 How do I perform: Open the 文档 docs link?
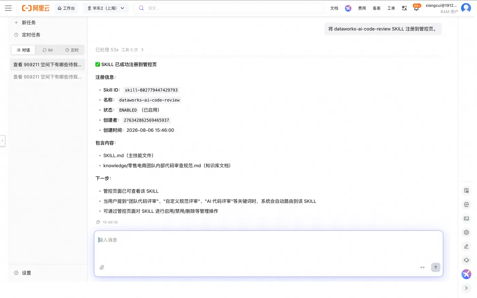click(334, 8)
